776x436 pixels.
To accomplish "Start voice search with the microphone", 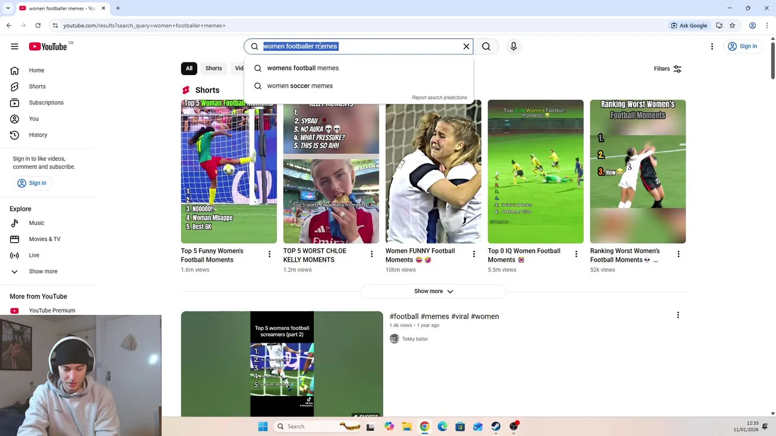I will point(513,46).
